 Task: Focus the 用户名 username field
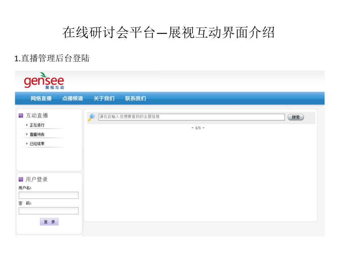tap(49, 195)
